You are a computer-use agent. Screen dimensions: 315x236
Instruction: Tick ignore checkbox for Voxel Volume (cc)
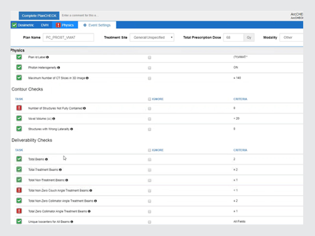tap(150, 119)
